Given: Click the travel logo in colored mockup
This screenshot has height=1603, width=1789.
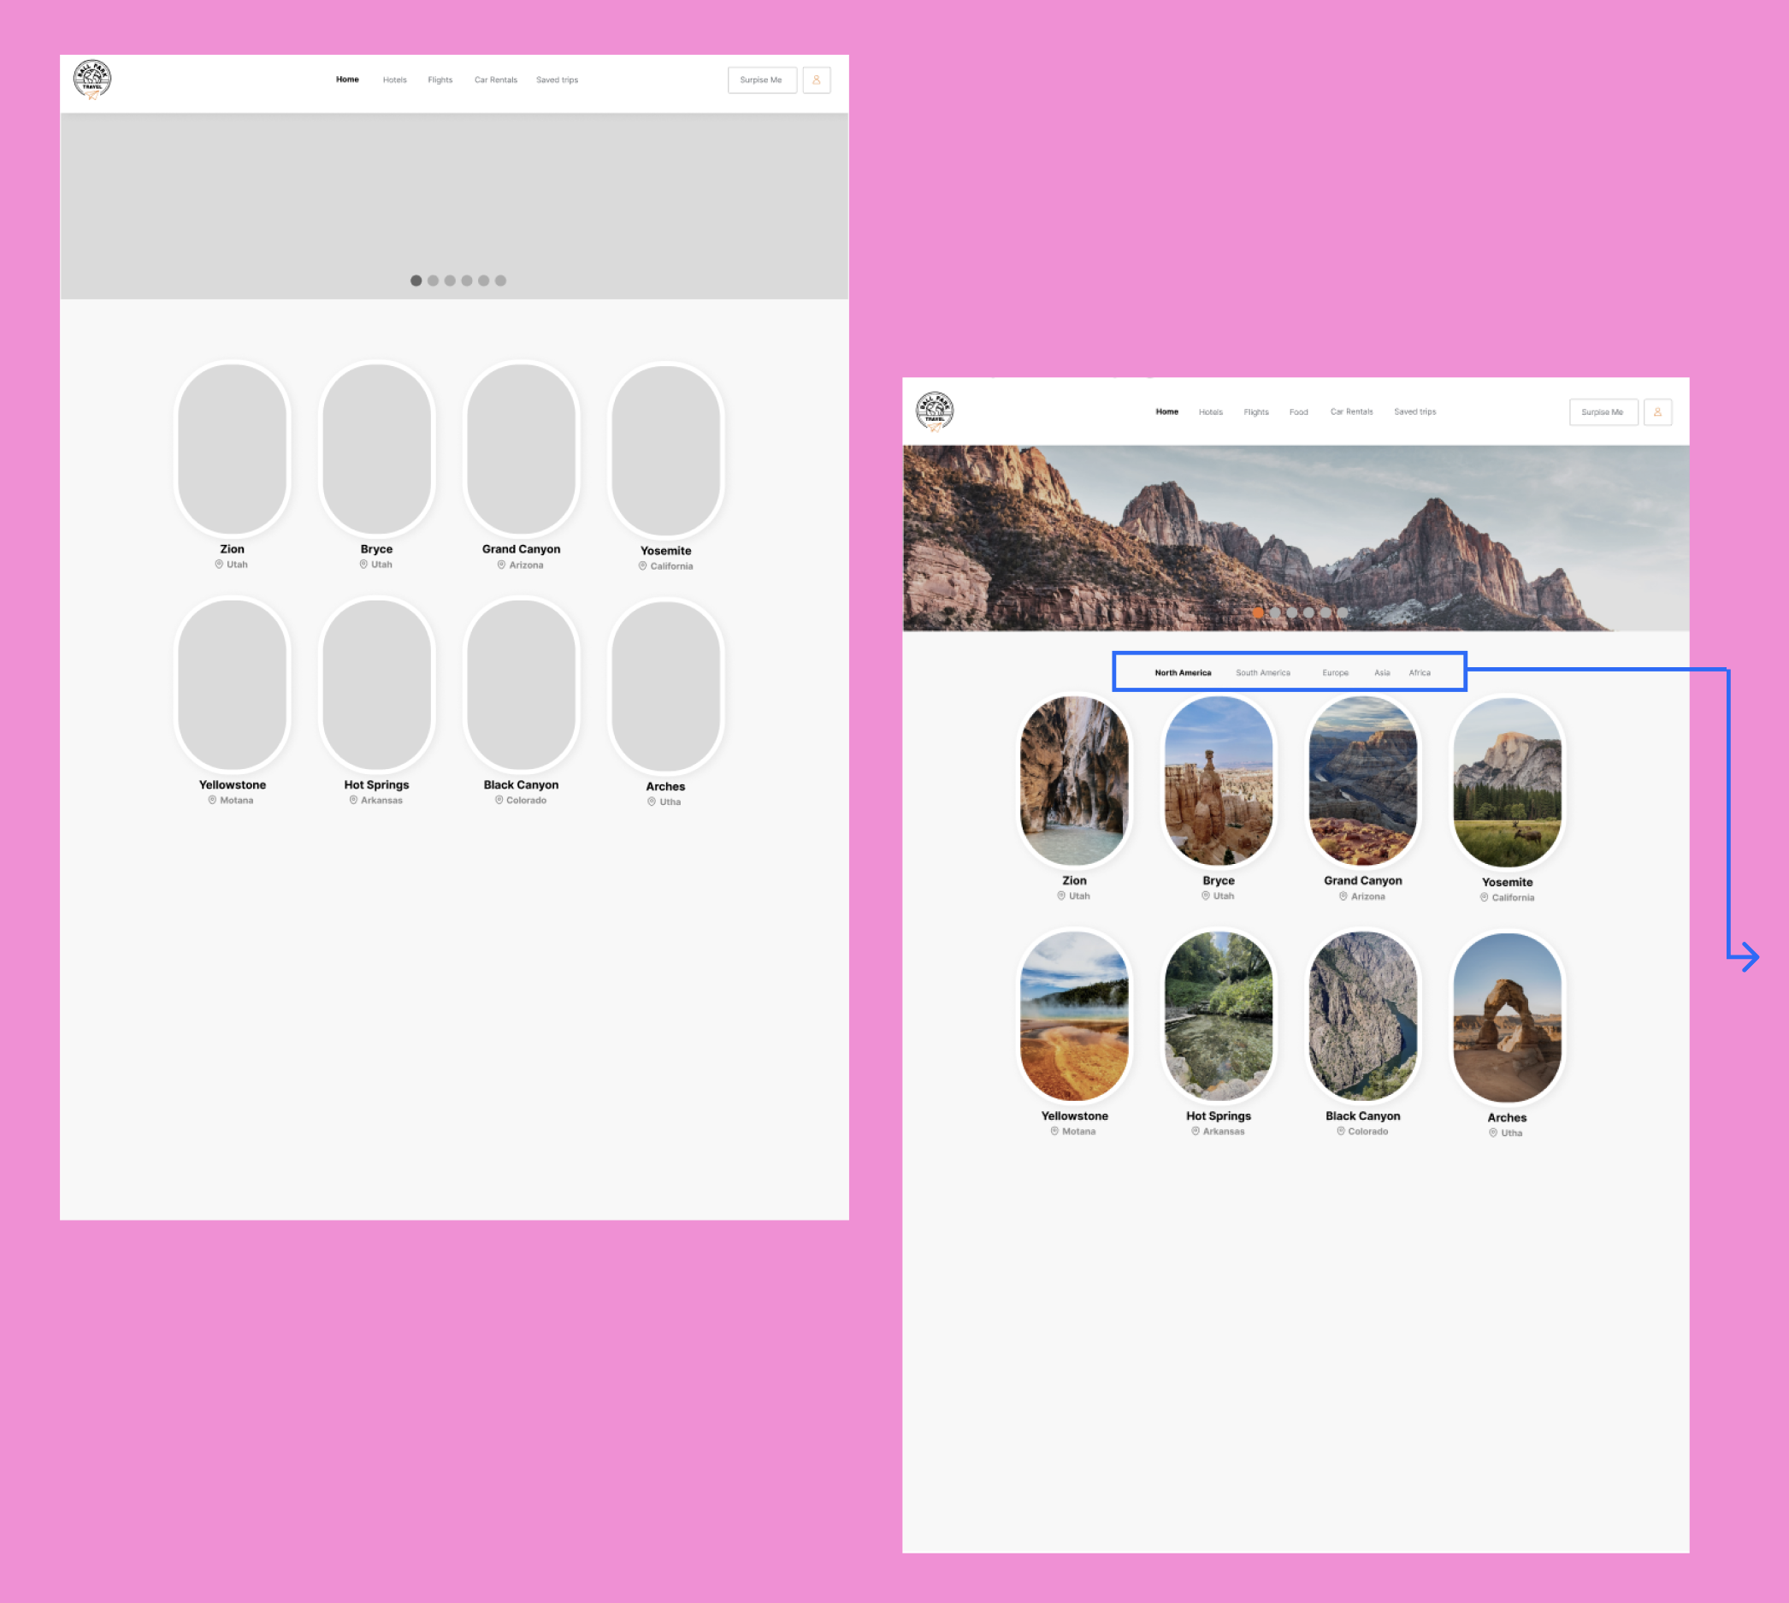Looking at the screenshot, I should click(x=934, y=411).
